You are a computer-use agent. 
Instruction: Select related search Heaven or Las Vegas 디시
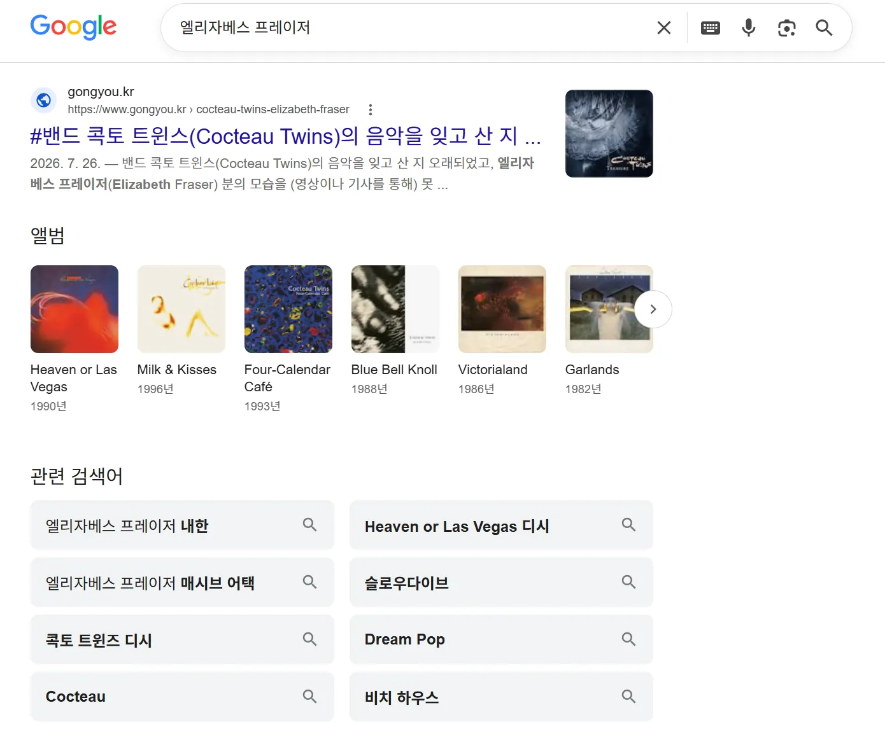click(501, 525)
